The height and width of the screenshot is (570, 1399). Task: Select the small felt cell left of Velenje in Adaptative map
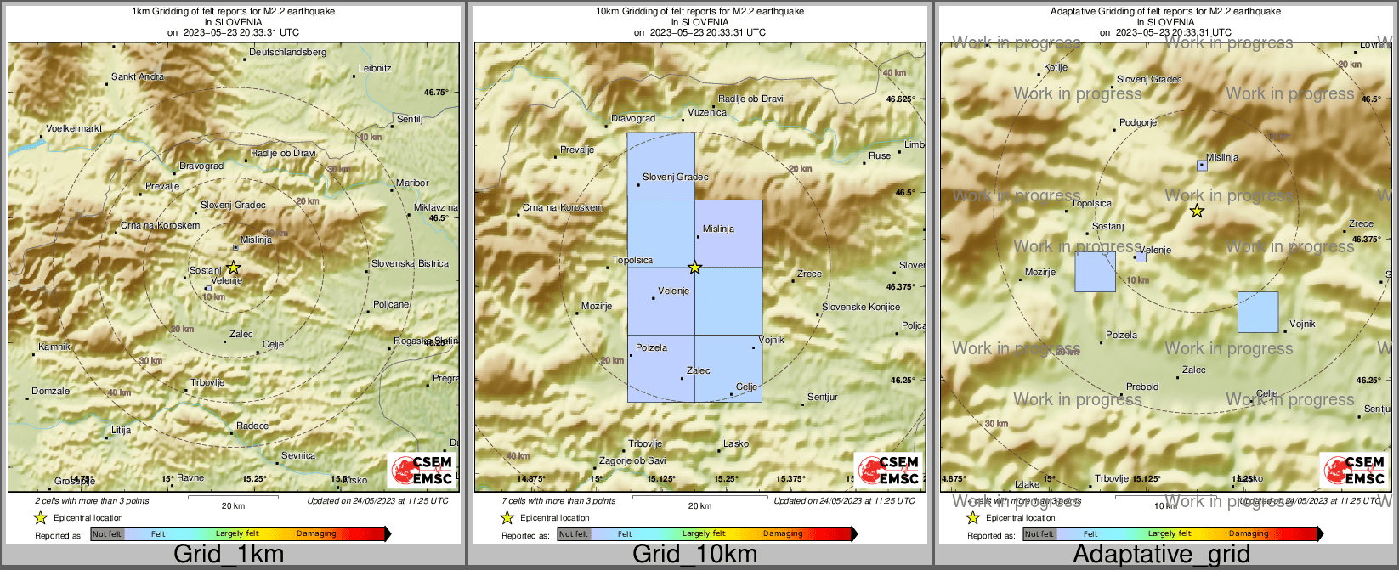(x=1141, y=257)
